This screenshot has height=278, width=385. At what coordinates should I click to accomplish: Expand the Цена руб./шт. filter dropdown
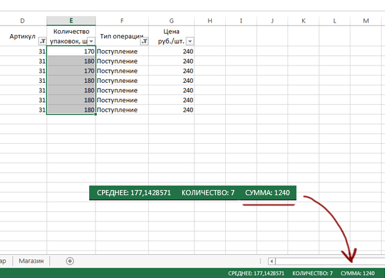(190, 41)
